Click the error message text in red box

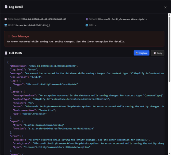click(66, 42)
